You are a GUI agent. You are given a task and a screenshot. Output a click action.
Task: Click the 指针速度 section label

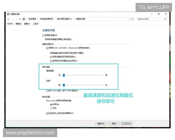point(46,67)
